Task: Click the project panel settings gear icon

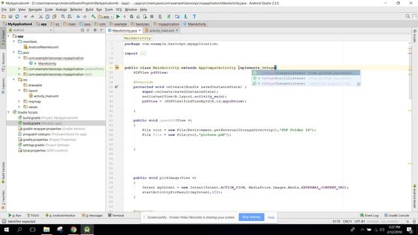Action: pos(95,30)
